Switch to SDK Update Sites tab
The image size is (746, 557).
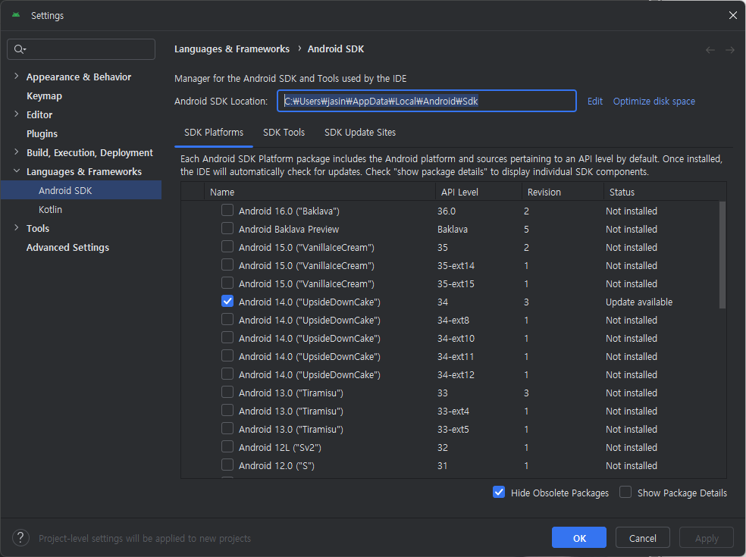pos(359,132)
